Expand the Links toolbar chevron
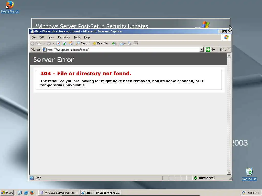 (x=229, y=49)
